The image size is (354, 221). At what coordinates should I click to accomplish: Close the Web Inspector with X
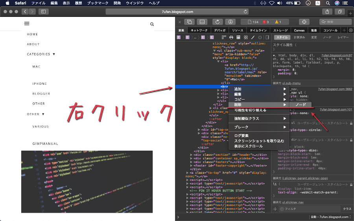pyautogui.click(x=180, y=22)
